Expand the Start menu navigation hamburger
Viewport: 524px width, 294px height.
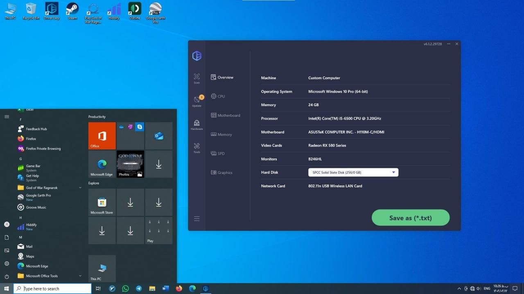coord(7,117)
